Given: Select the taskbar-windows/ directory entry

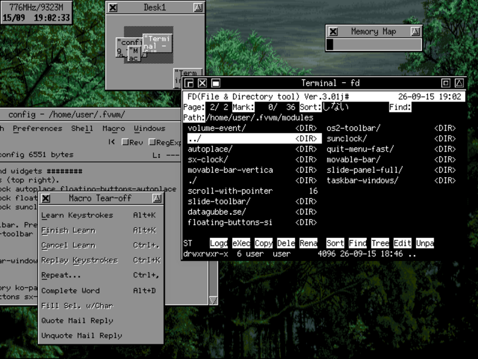Looking at the screenshot, I should click(x=392, y=180).
